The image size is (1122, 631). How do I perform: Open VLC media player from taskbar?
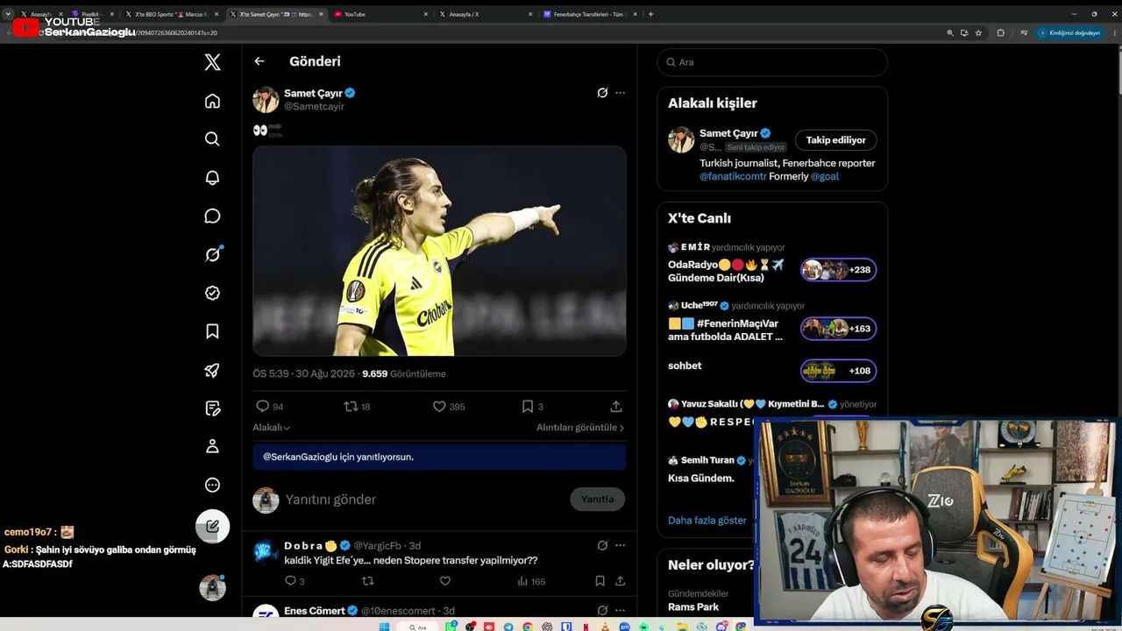click(x=605, y=627)
